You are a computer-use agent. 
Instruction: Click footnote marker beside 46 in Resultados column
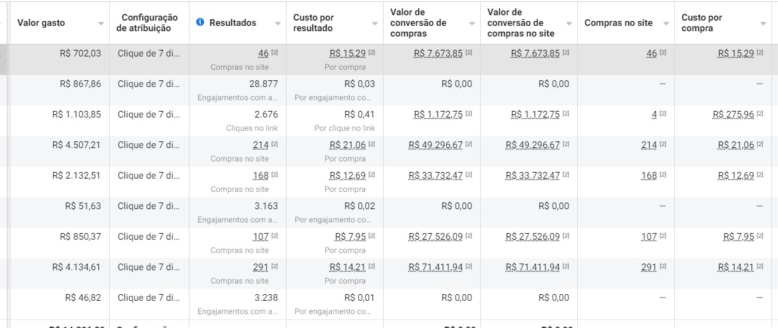tap(275, 52)
